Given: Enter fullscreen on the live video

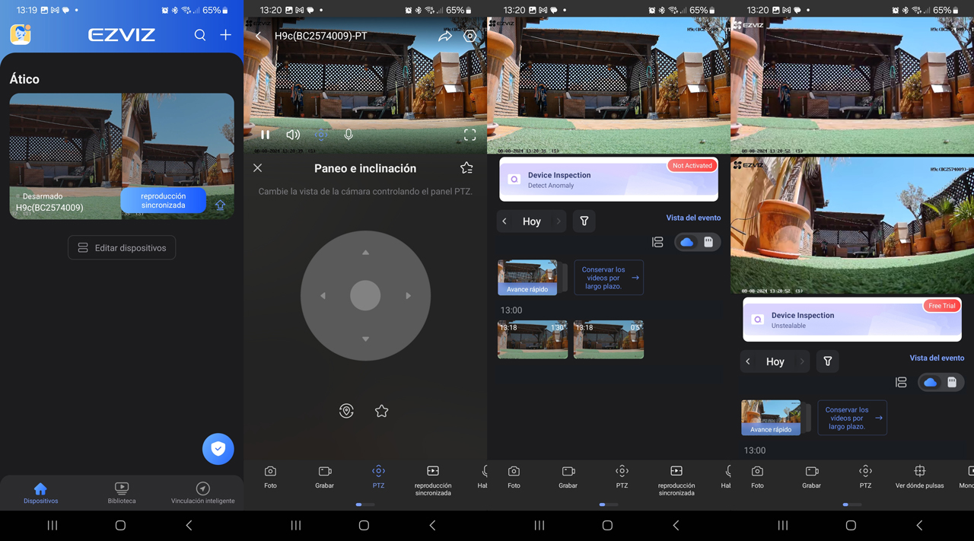Looking at the screenshot, I should (469, 135).
